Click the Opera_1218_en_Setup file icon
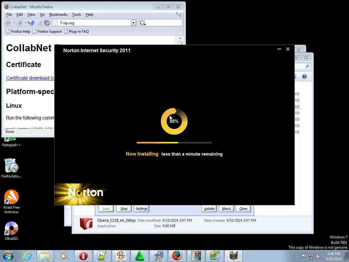Image resolution: width=349 pixels, height=262 pixels. pyautogui.click(x=86, y=223)
